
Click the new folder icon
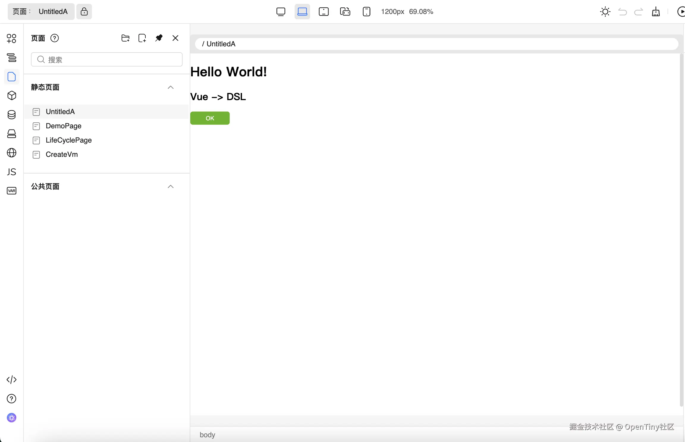(125, 38)
